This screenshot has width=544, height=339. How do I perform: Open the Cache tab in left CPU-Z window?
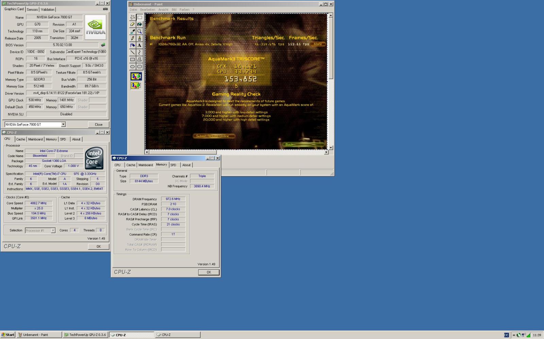coord(20,139)
